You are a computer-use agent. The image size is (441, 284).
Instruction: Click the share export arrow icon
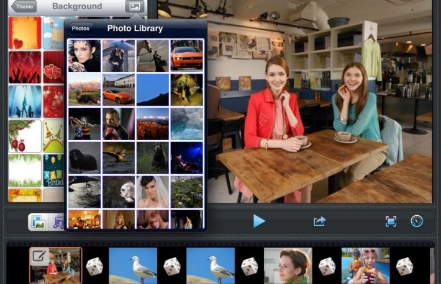coord(319,221)
